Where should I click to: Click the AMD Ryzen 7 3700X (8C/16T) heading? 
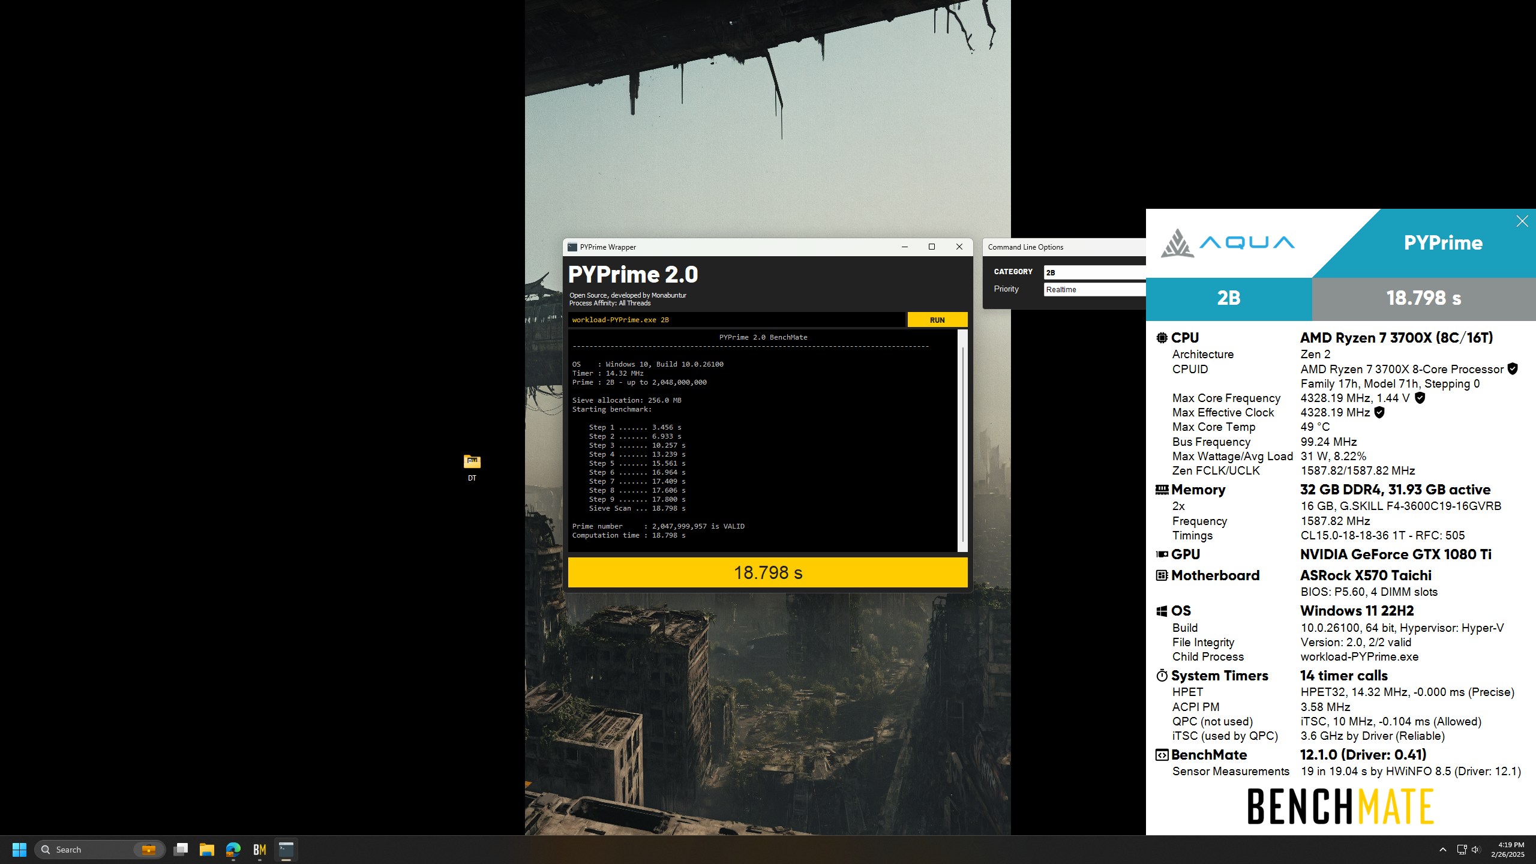[x=1397, y=338]
